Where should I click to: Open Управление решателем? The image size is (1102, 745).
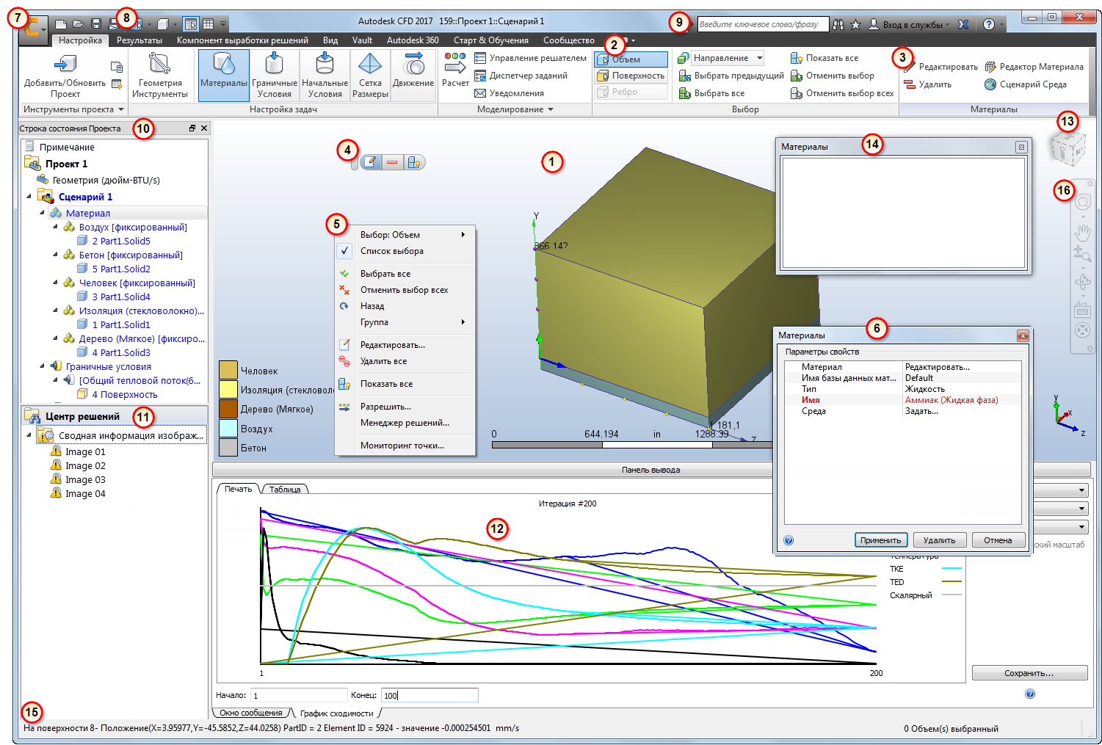(530, 58)
